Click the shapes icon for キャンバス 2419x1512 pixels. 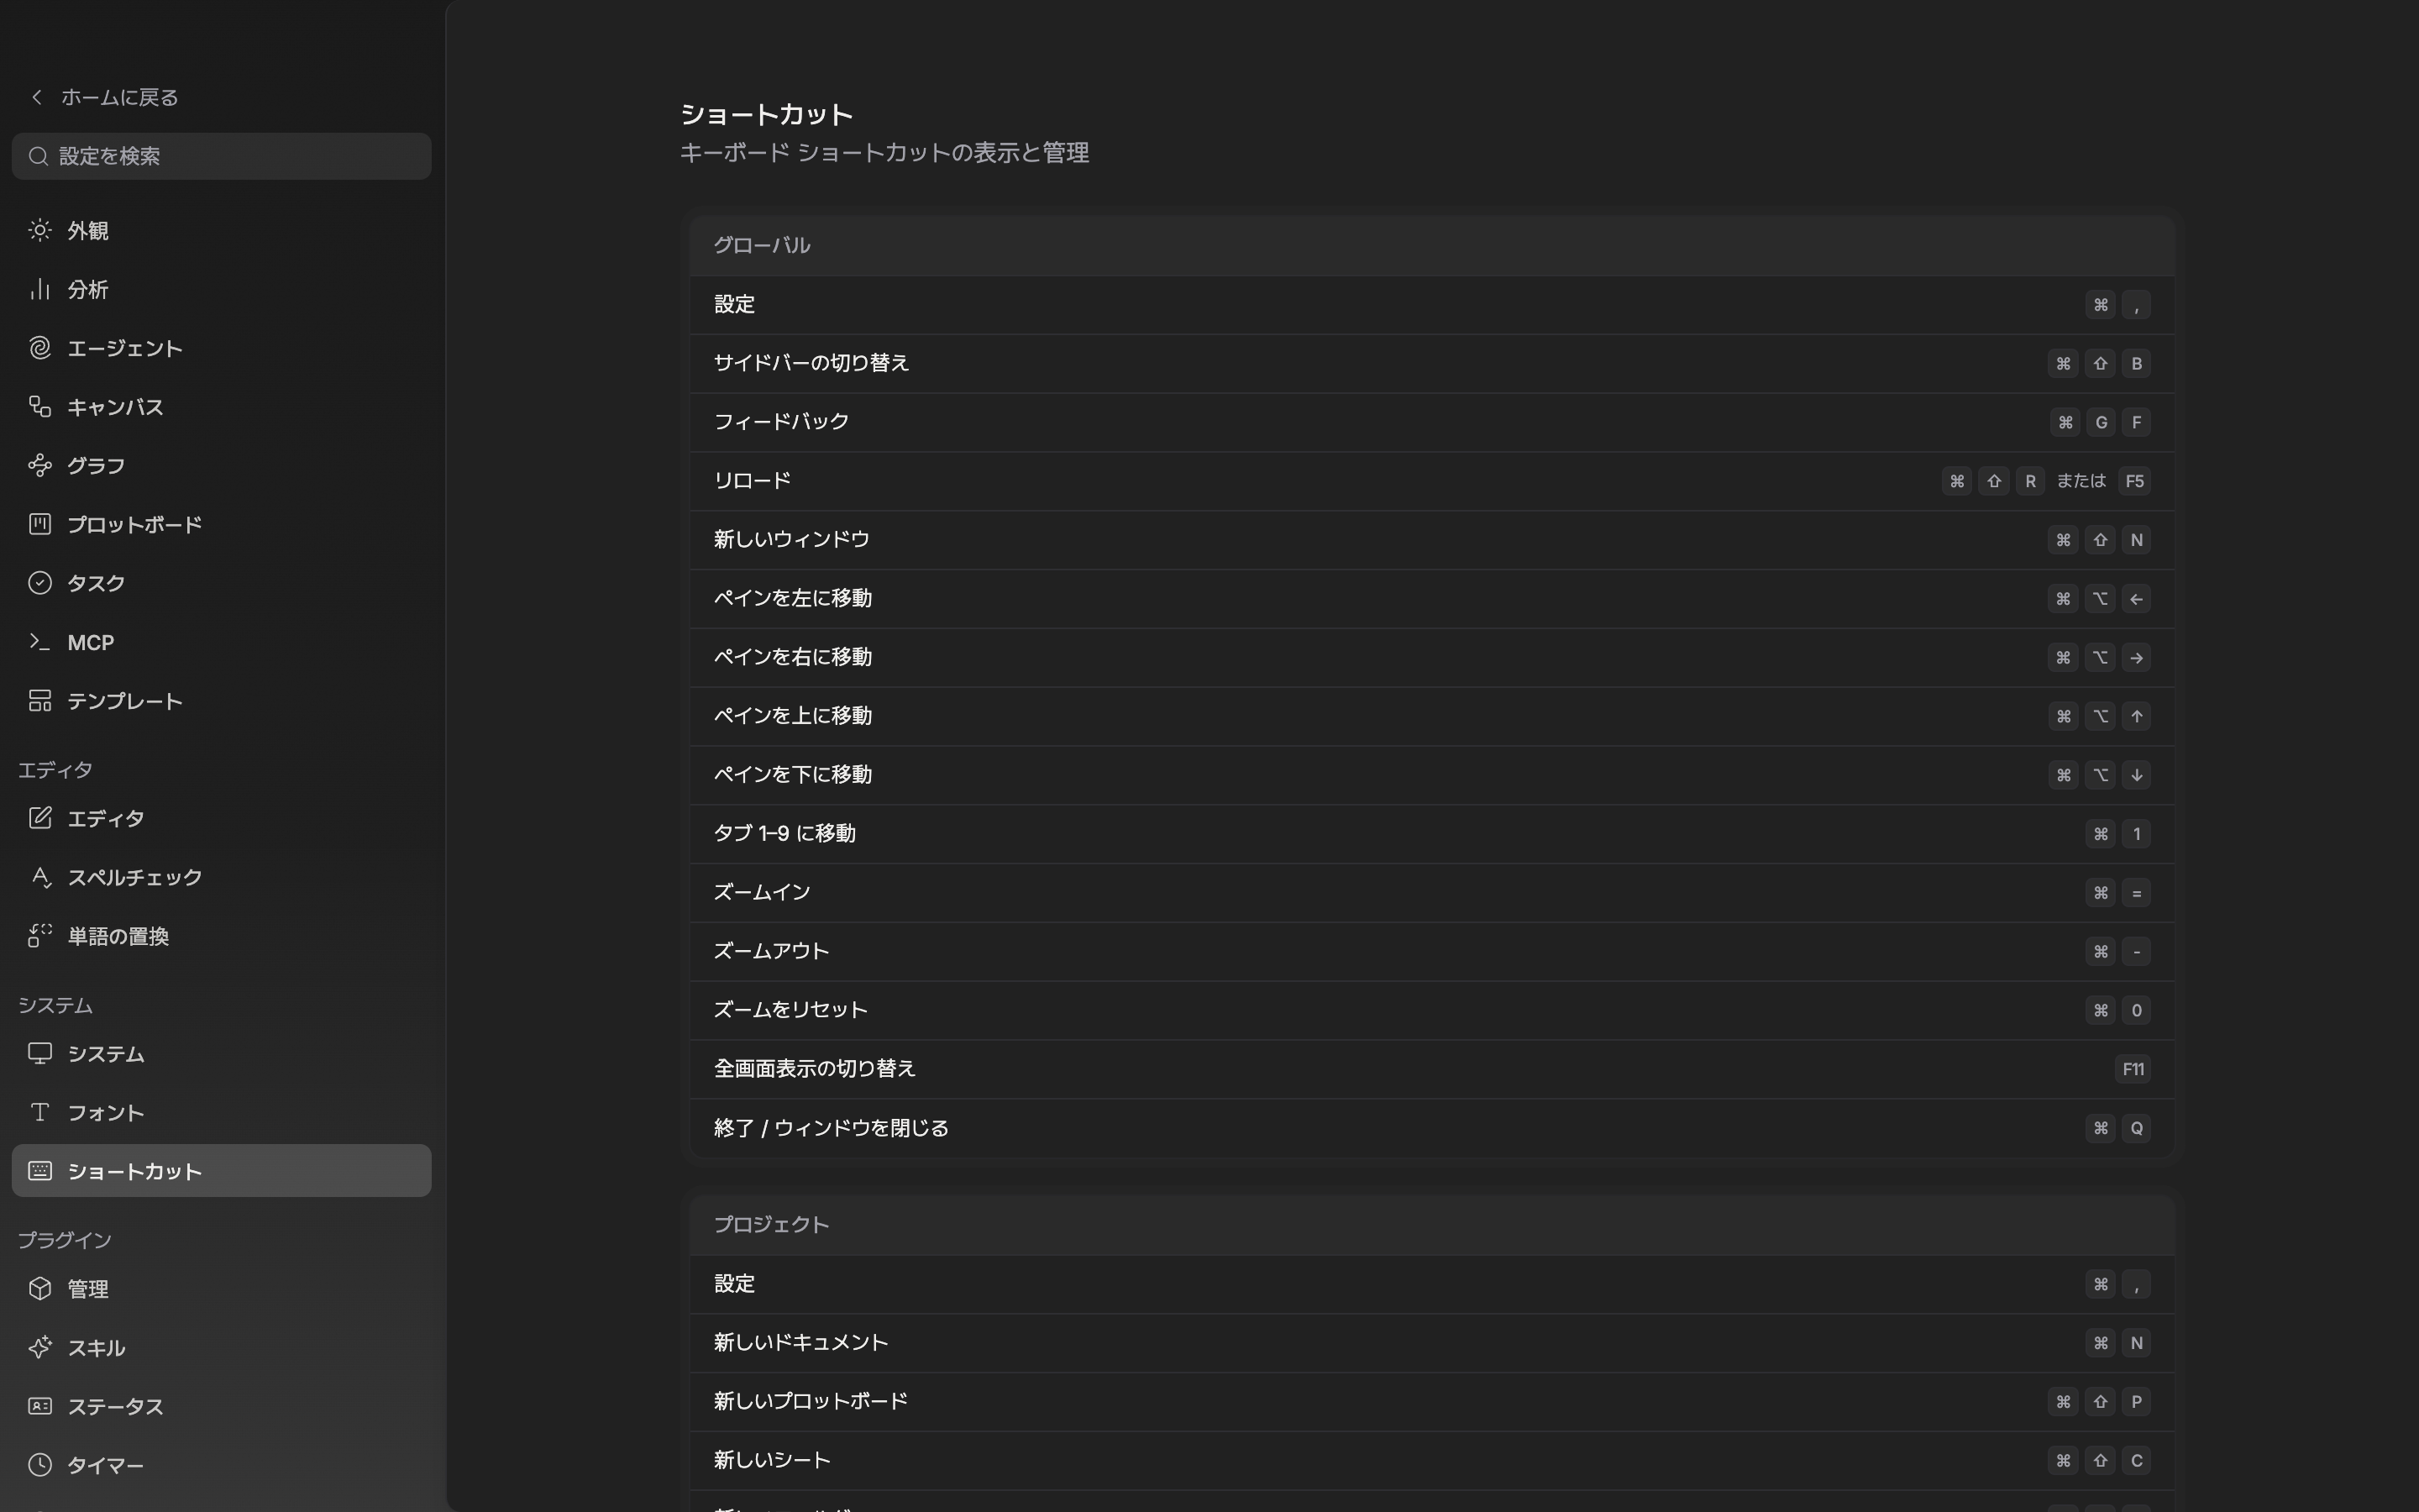click(x=40, y=407)
